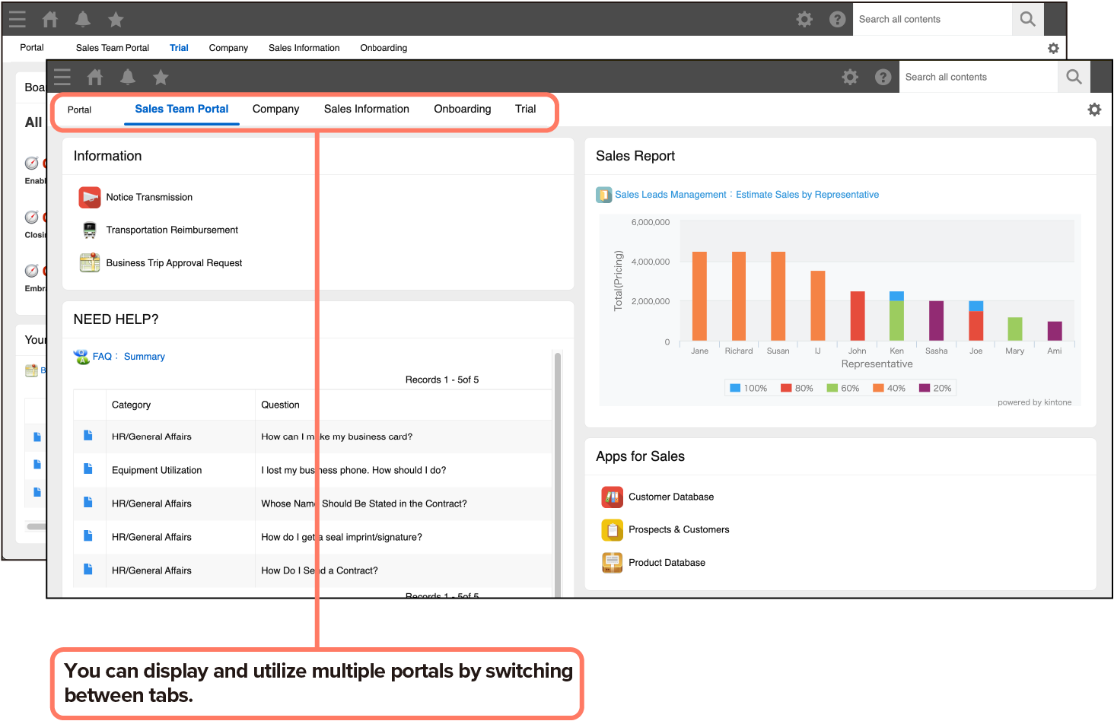Click the FAQ list vertical scrollbar
Viewport: 1114px width, 721px height.
click(557, 472)
